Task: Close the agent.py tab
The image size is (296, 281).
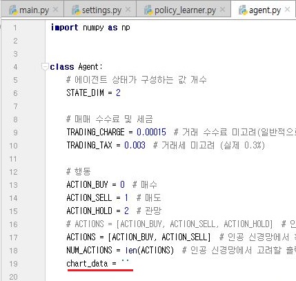Action: point(287,10)
